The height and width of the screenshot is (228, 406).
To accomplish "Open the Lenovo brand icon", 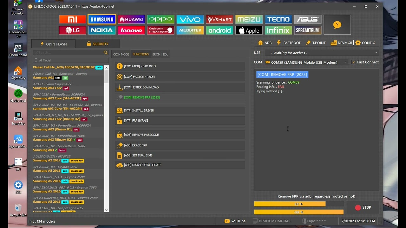I will 131,30.
